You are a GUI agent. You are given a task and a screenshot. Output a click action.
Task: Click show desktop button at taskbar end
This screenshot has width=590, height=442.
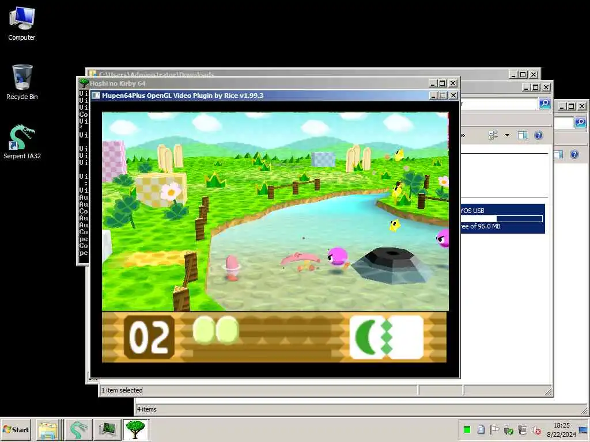click(584, 430)
